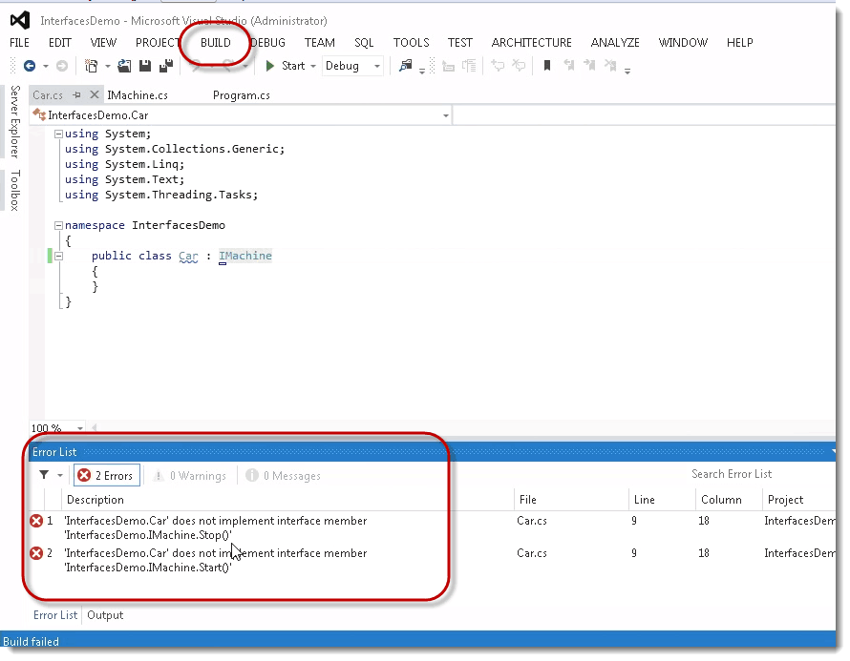The height and width of the screenshot is (661, 850).
Task: Go to Previous Bookmark icon
Action: click(568, 66)
